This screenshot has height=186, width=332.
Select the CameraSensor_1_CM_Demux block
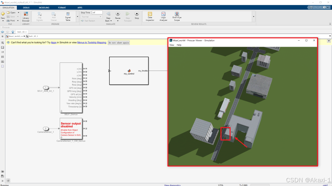pos(71,129)
